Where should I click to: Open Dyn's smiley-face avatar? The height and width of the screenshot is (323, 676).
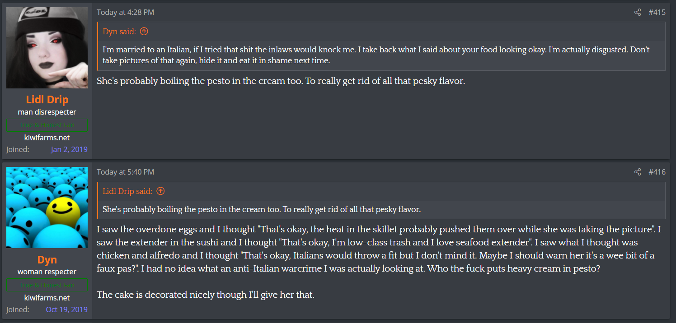47,208
